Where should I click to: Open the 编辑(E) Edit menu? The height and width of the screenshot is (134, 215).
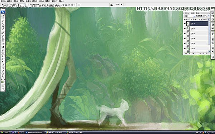(x=9, y=1)
